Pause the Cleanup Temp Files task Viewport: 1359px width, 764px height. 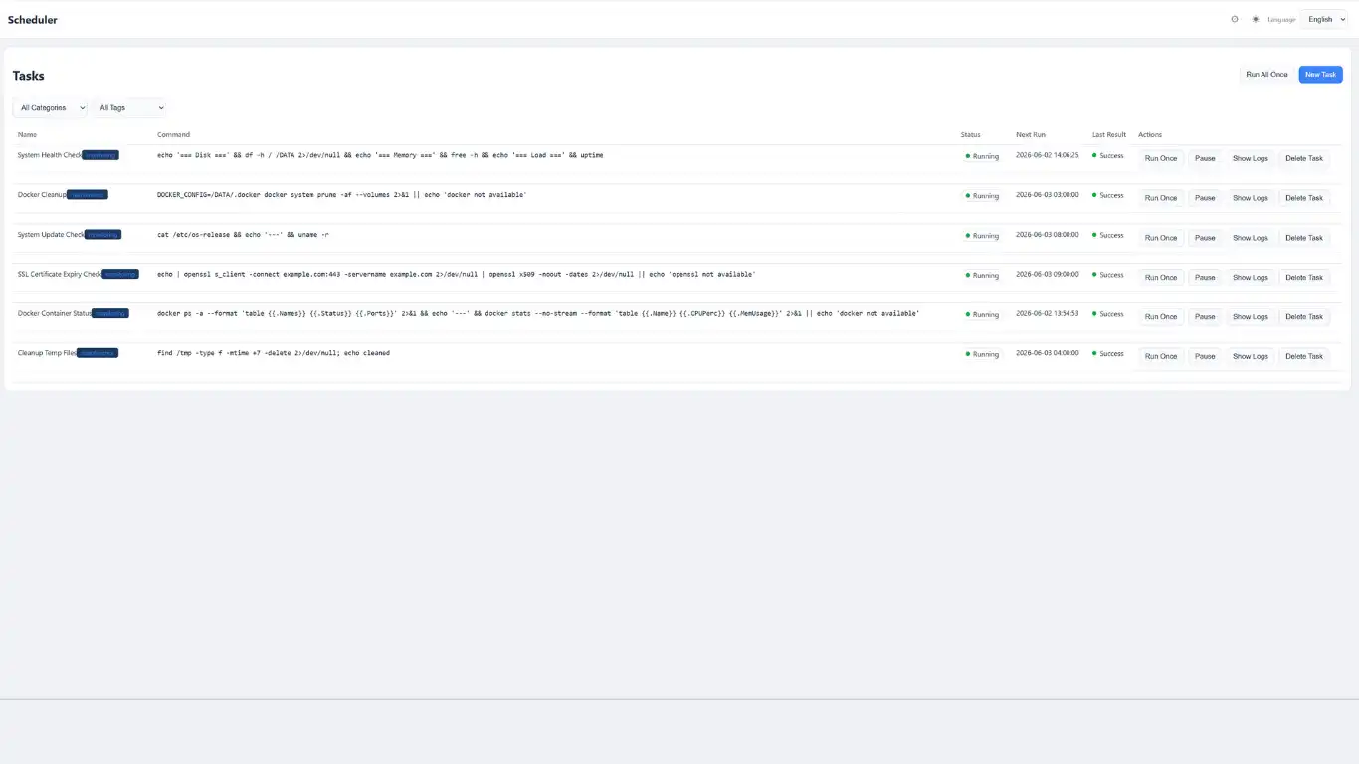point(1205,356)
